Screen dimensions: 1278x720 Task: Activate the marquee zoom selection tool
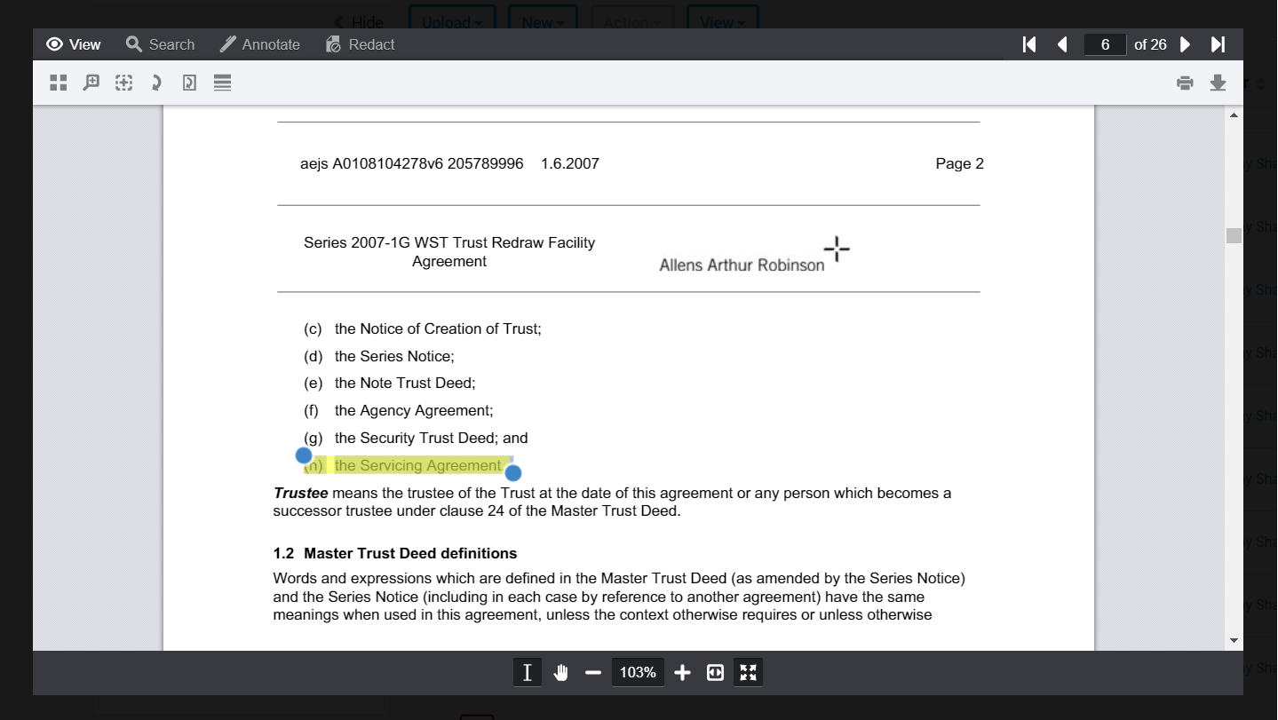pos(123,83)
